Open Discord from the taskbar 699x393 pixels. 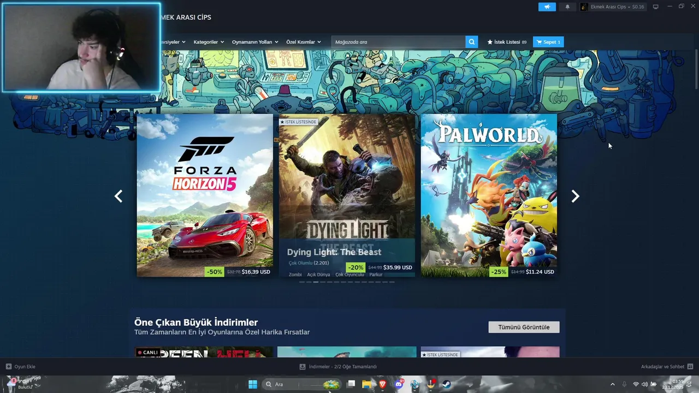pos(399,384)
